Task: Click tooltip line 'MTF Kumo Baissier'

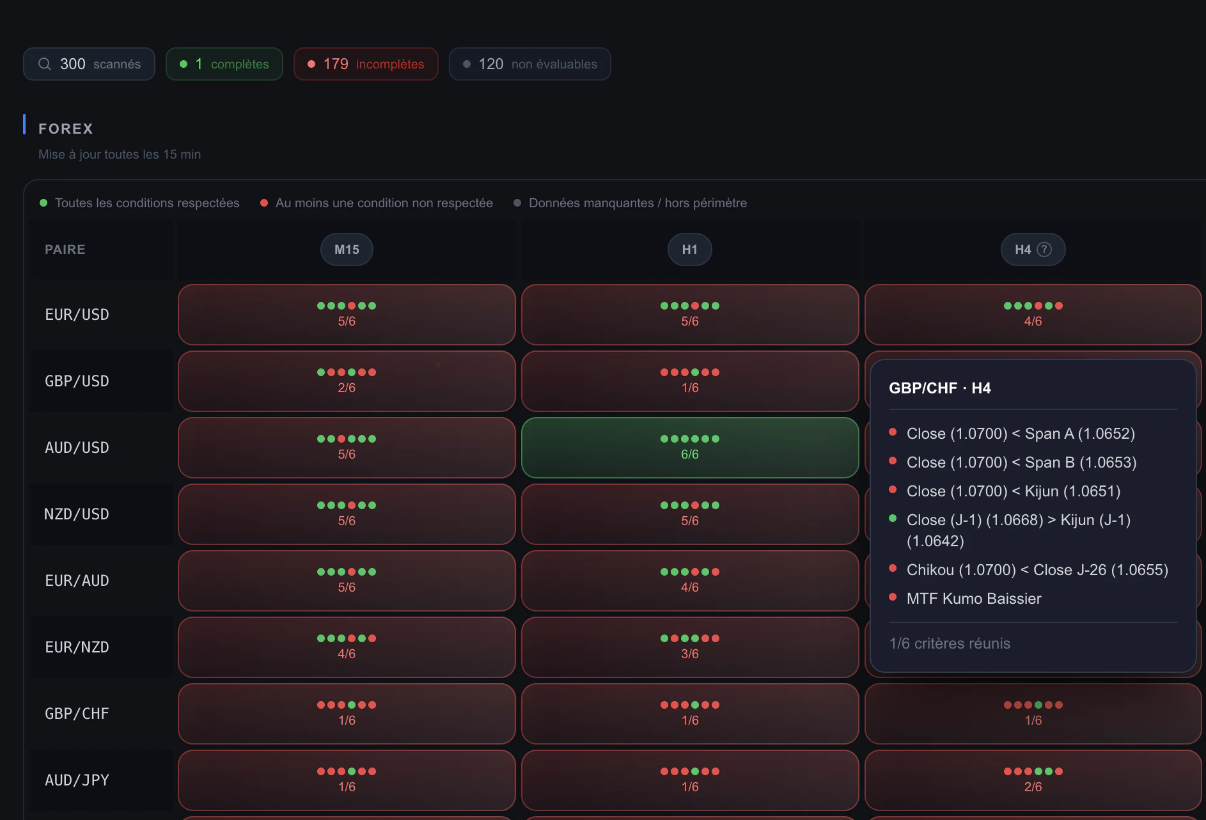Action: [974, 599]
